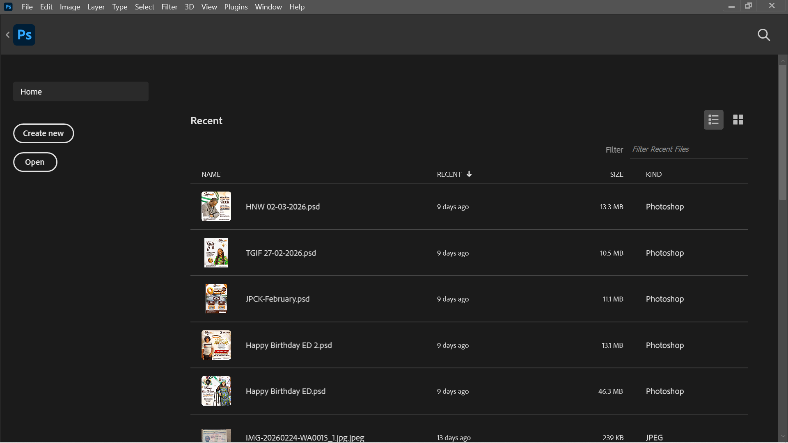Open HNW 02-03-2026.psd thumbnail

[x=216, y=206]
